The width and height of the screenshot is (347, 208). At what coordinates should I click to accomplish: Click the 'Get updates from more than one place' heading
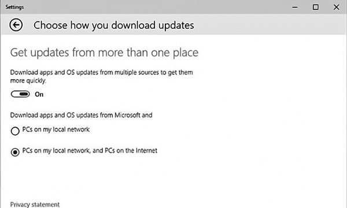point(104,53)
